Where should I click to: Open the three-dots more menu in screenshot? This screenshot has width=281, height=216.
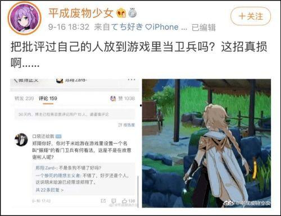tap(132, 80)
